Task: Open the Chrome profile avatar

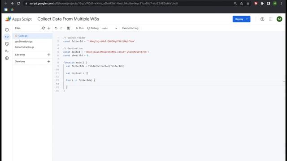Action: pyautogui.click(x=275, y=3)
